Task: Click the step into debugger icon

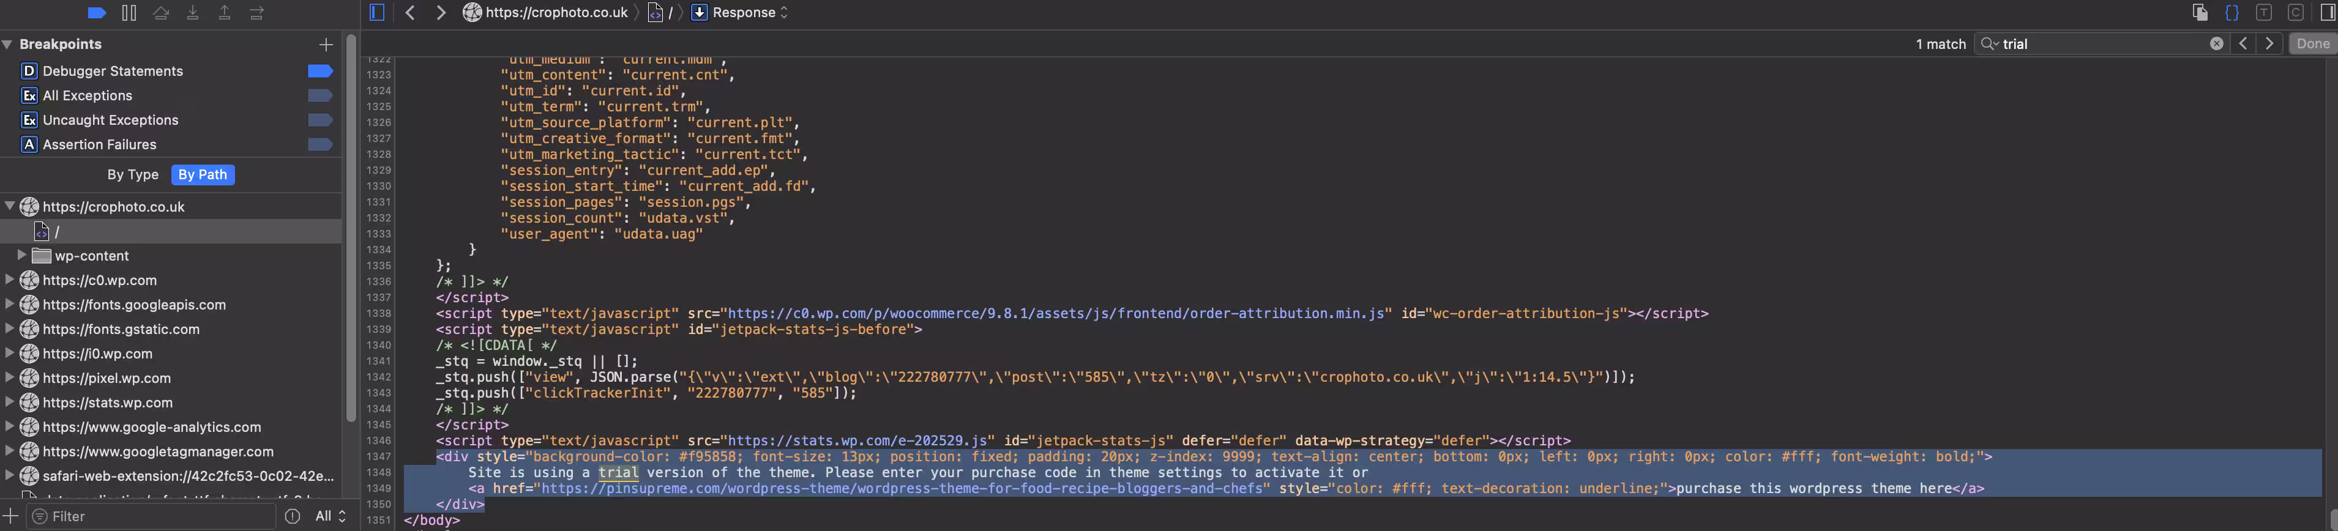Action: click(192, 13)
